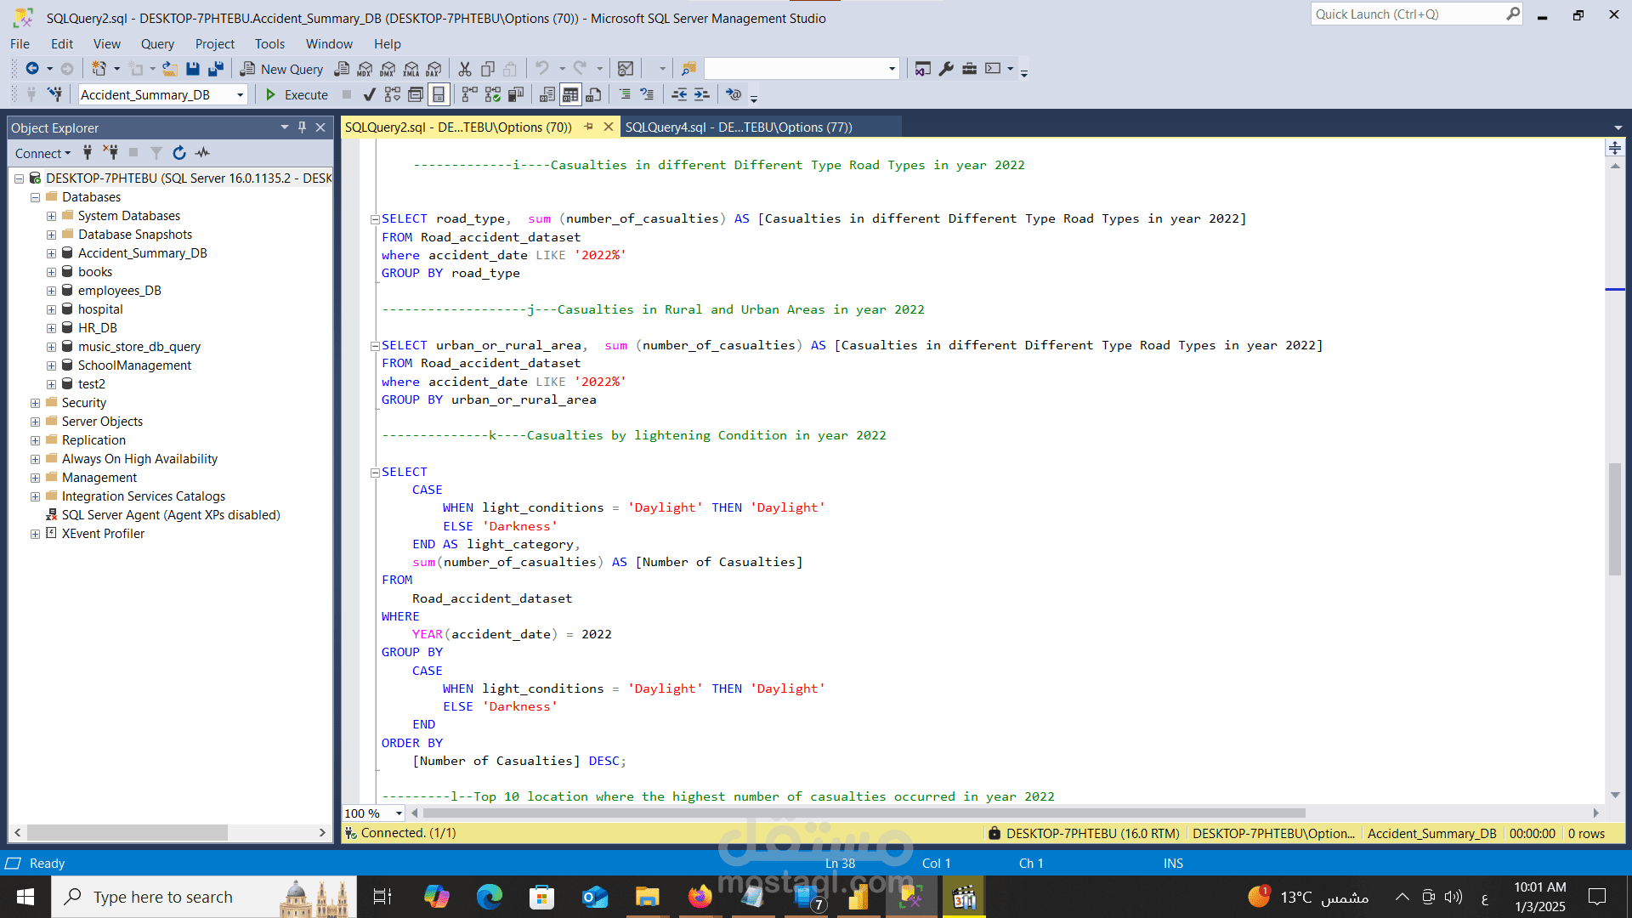Click the Specify Values for Template Parameters icon
1632x918 pixels.
(734, 94)
